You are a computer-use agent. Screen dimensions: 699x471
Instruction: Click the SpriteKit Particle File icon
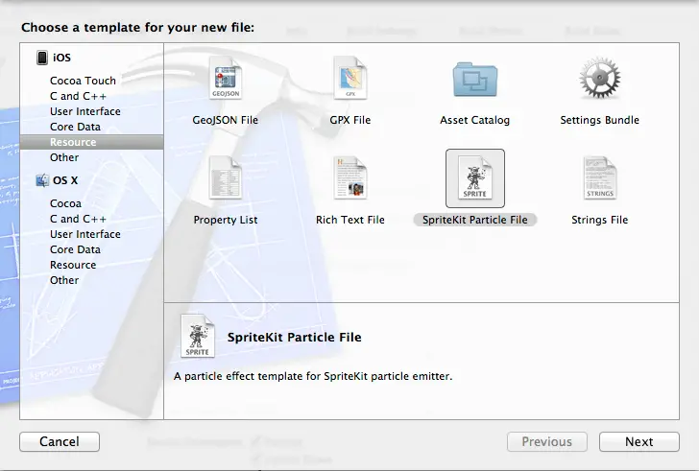click(x=474, y=178)
